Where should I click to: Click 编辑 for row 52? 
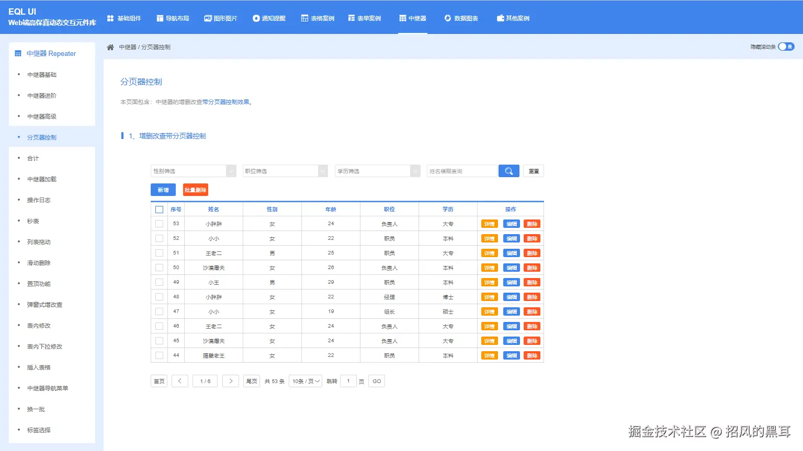(x=512, y=238)
